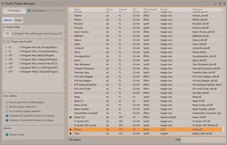Screen dimensions: 227x145
Task: Toggle favorite star for Sakura
Action: [70, 40]
